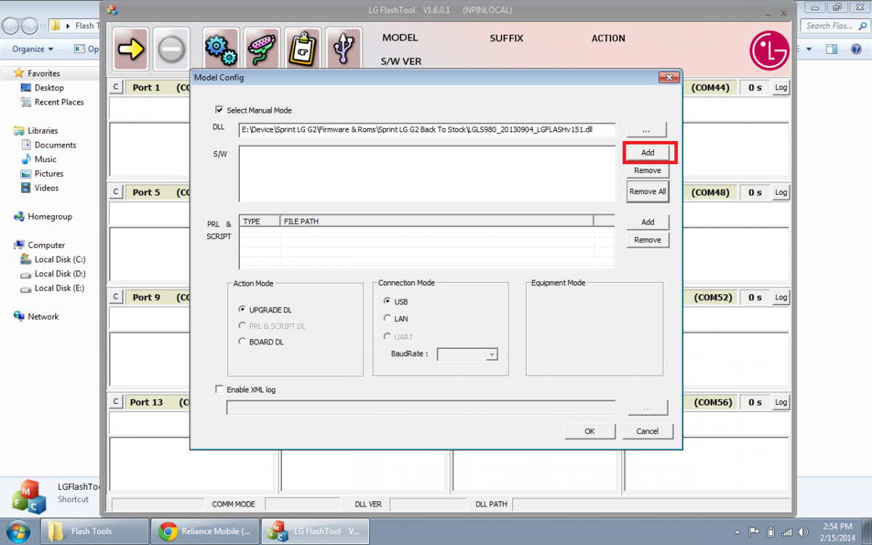Click the serial port connector icon
The image size is (872, 545).
tap(262, 49)
